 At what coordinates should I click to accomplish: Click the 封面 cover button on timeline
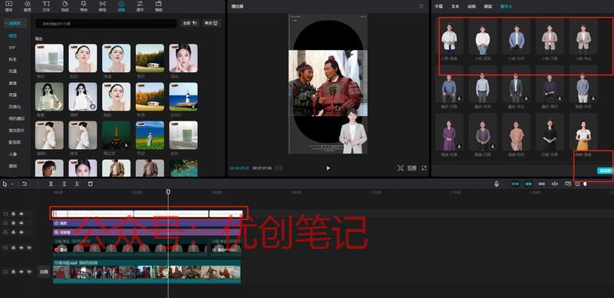click(x=44, y=271)
